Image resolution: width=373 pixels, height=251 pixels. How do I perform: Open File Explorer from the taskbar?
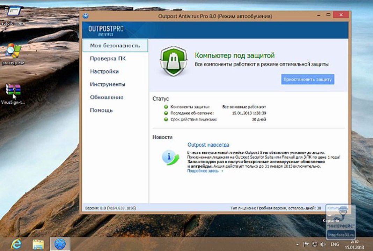[x=38, y=244]
